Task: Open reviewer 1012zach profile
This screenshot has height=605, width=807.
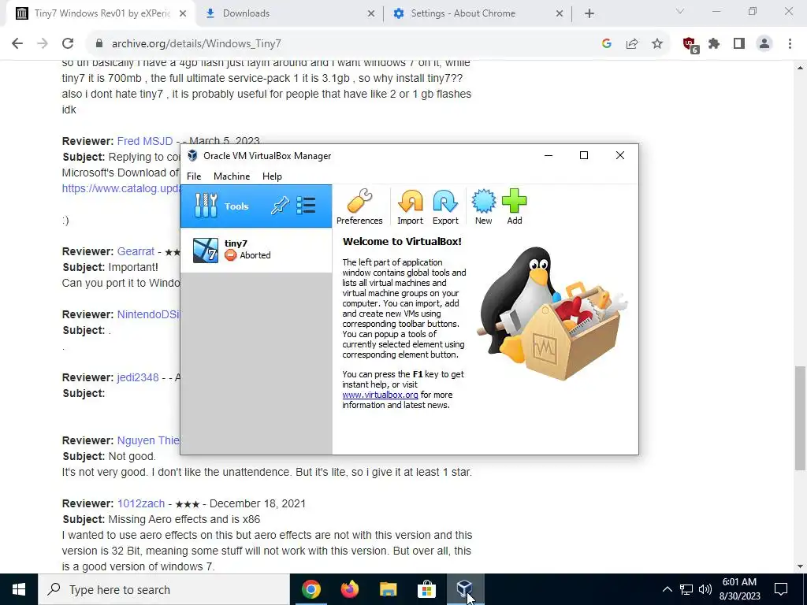Action: point(140,503)
